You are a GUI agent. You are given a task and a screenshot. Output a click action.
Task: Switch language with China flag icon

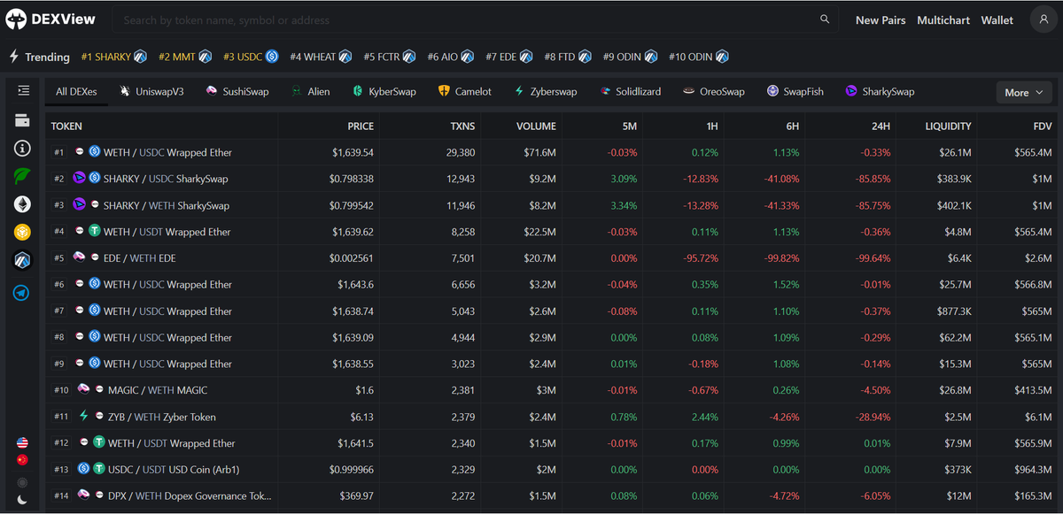pos(22,460)
